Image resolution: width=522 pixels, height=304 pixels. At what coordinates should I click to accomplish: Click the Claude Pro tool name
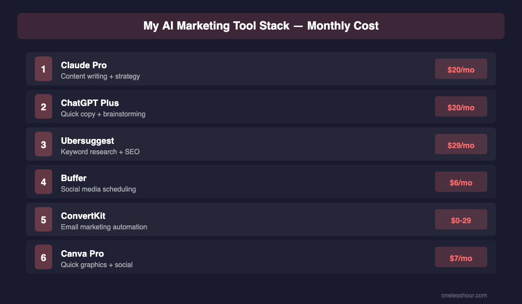tap(84, 65)
